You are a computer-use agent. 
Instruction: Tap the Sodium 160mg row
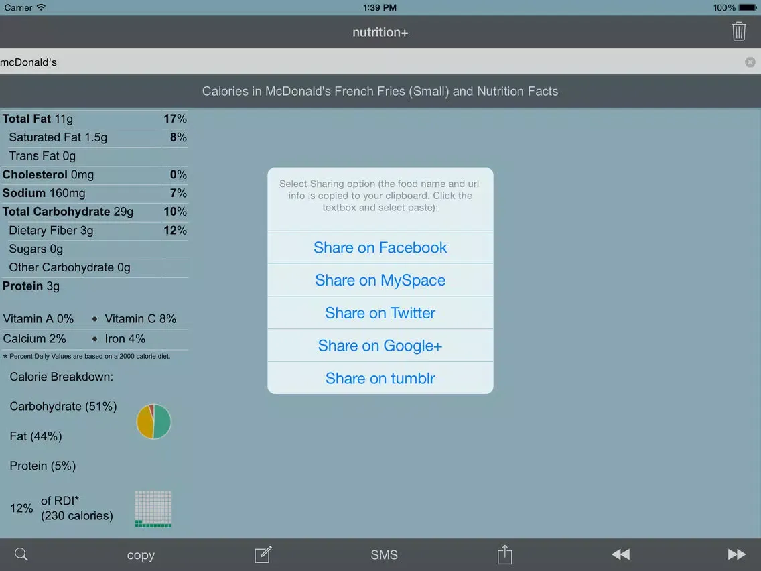tap(94, 193)
